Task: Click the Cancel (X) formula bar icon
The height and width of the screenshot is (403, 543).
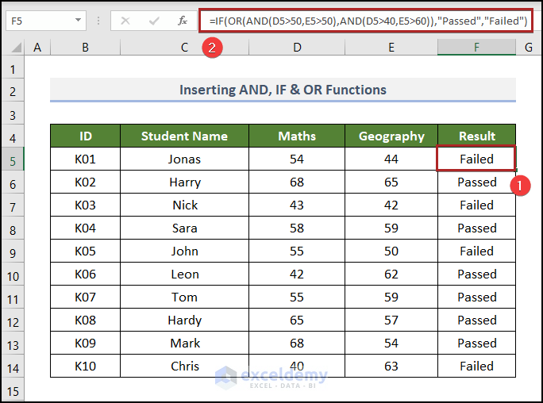Action: pos(125,21)
